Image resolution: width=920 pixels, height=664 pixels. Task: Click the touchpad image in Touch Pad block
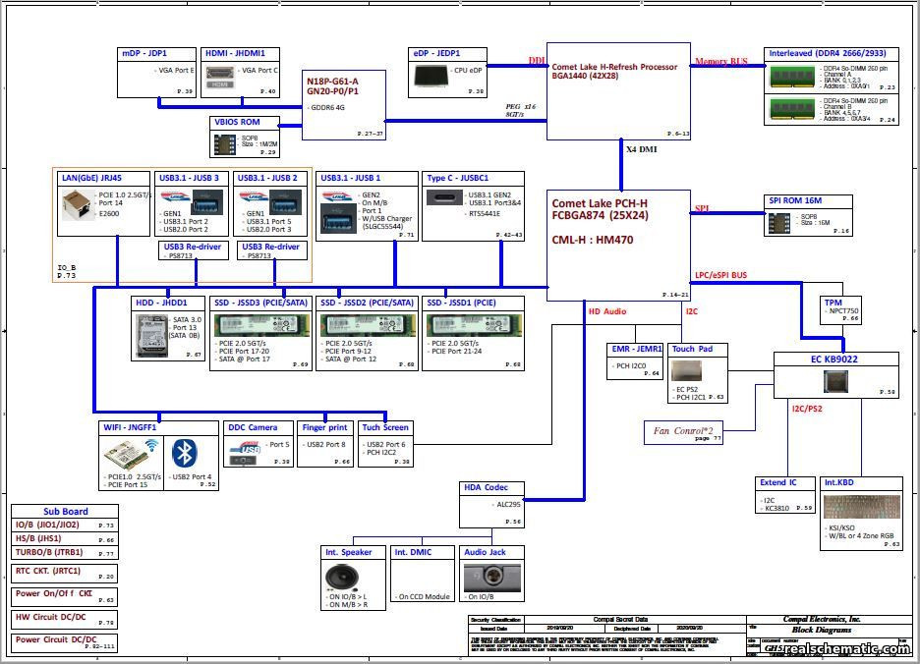(688, 371)
